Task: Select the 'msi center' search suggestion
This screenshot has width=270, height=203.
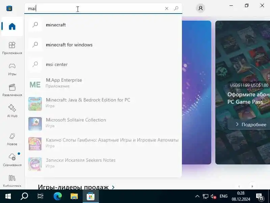Action: pos(103,64)
